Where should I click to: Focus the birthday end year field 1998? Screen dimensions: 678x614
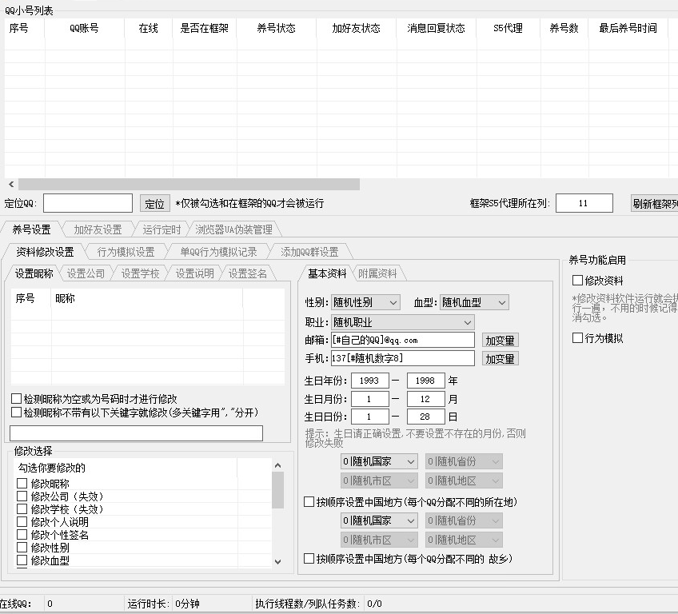(x=426, y=381)
